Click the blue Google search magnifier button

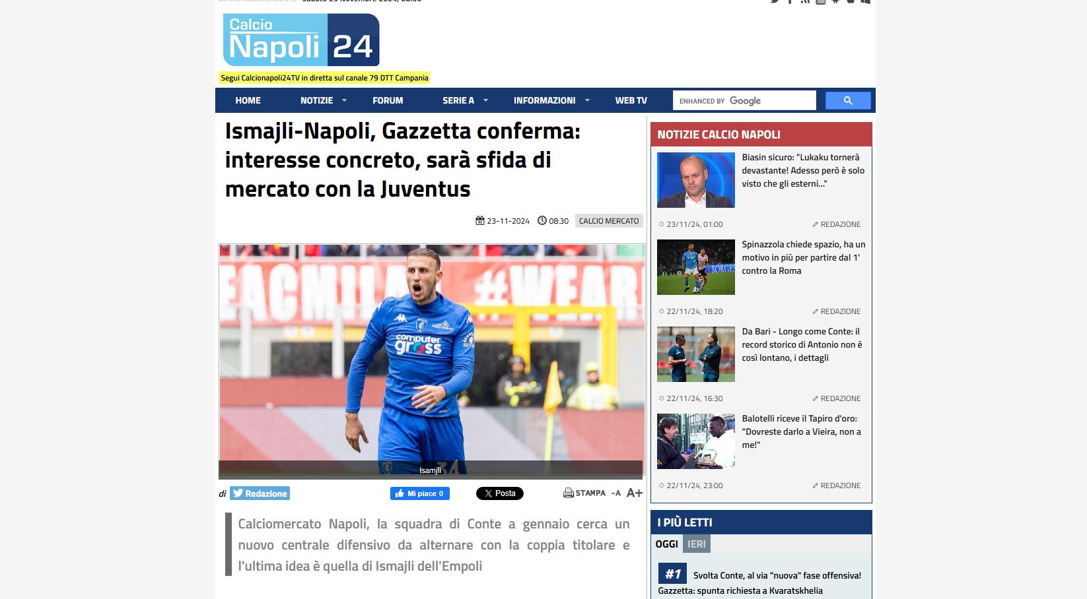848,101
